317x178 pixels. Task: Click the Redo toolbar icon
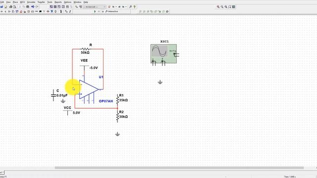click(37, 6)
